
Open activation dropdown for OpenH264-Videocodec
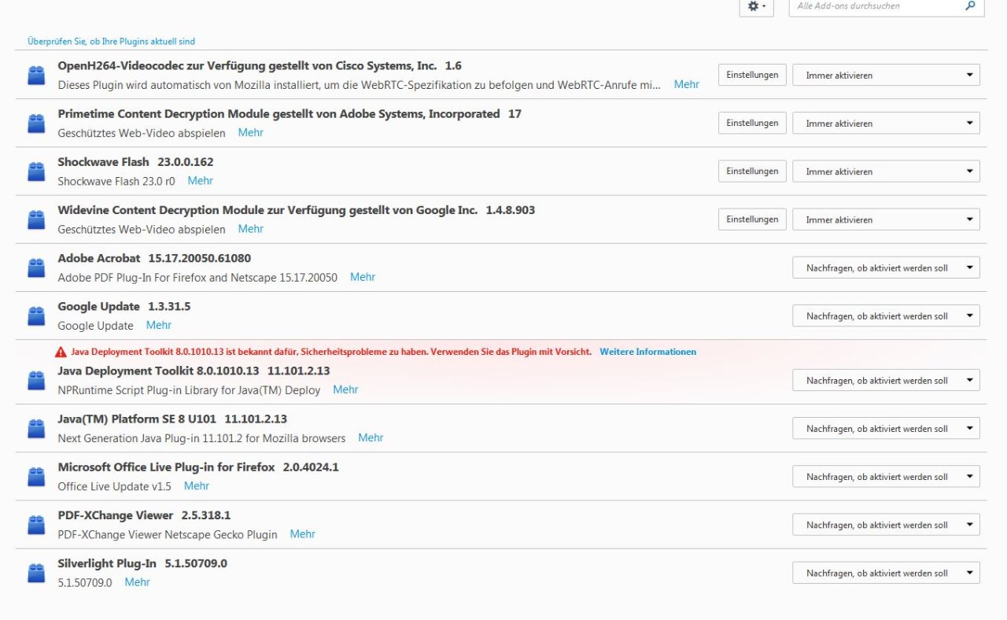886,76
